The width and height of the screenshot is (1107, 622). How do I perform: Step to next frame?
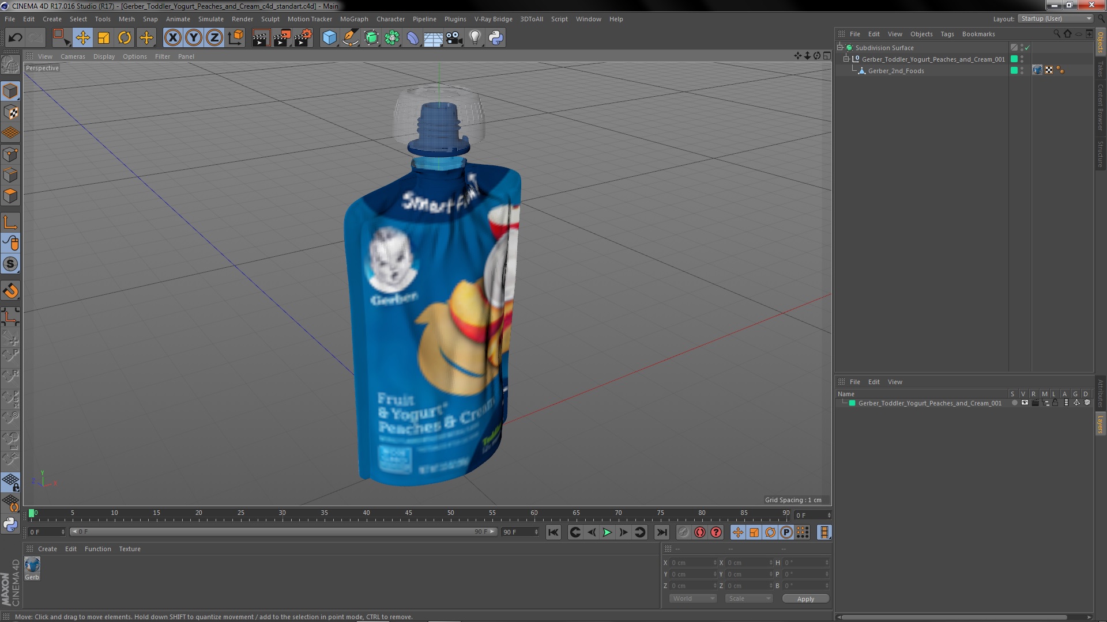[x=623, y=533]
